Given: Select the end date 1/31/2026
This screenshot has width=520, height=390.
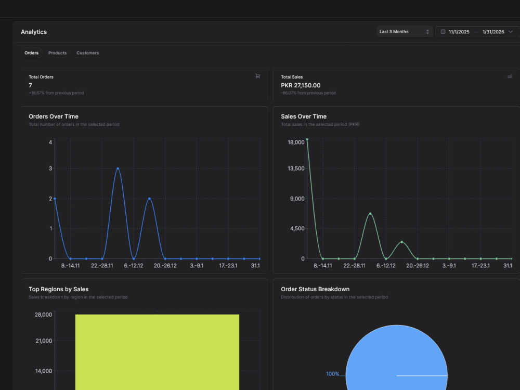Looking at the screenshot, I should [x=493, y=32].
